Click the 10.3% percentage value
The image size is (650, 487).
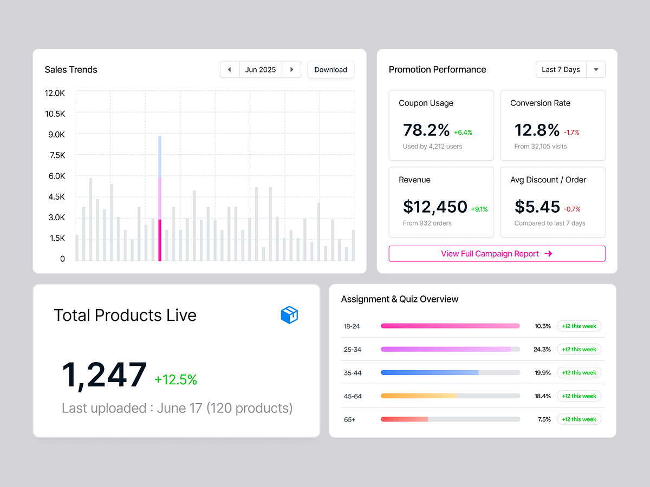pos(543,326)
